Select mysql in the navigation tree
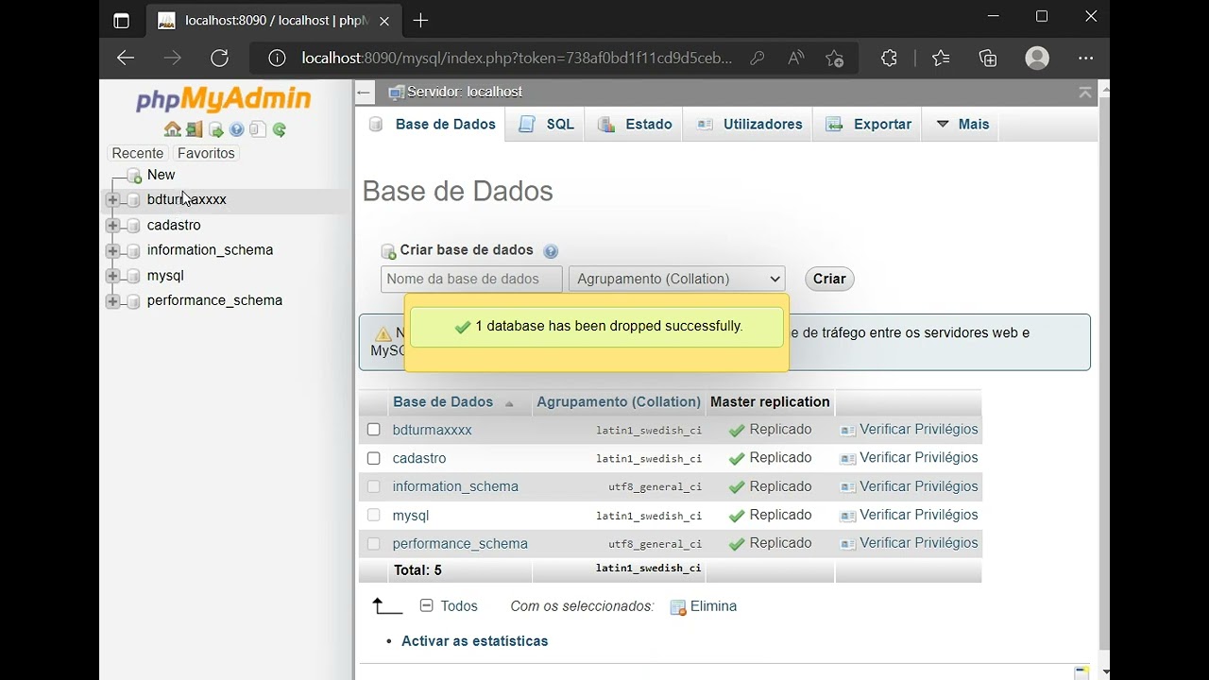Image resolution: width=1209 pixels, height=680 pixels. [165, 276]
